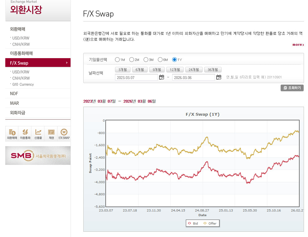The height and width of the screenshot is (237, 308).
Task: Open the start date calendar picker
Action: click(x=162, y=77)
